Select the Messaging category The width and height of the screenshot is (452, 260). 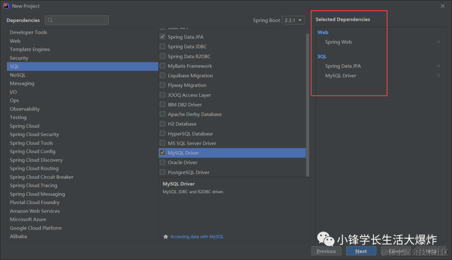(x=82, y=83)
